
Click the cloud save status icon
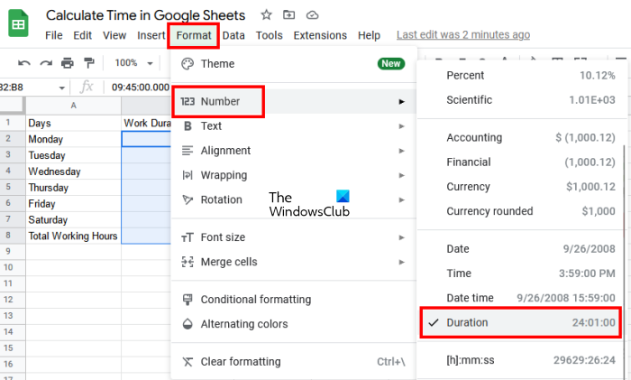click(312, 15)
